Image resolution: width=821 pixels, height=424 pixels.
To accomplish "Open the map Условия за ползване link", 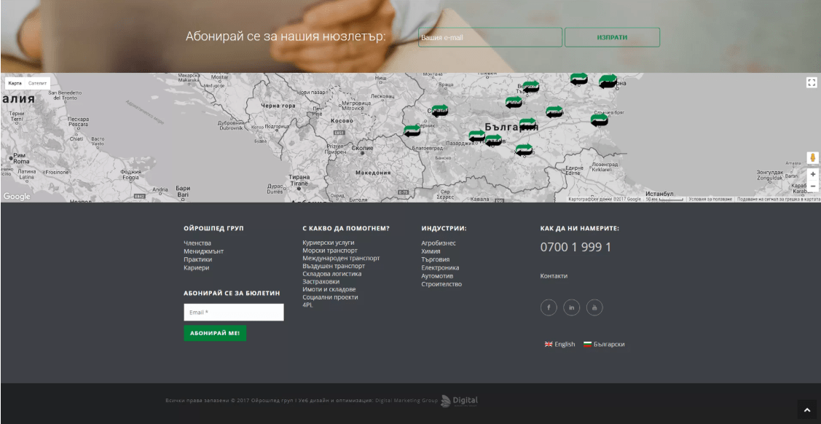I will (710, 200).
